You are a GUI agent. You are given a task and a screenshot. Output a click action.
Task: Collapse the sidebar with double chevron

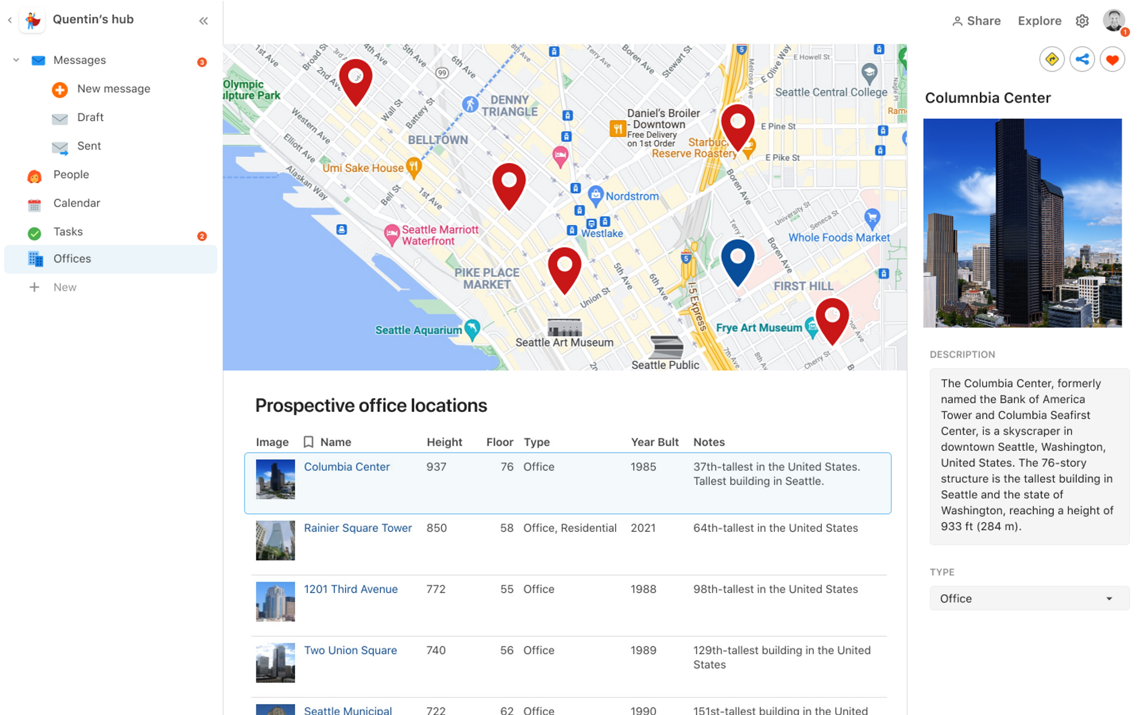(x=204, y=21)
